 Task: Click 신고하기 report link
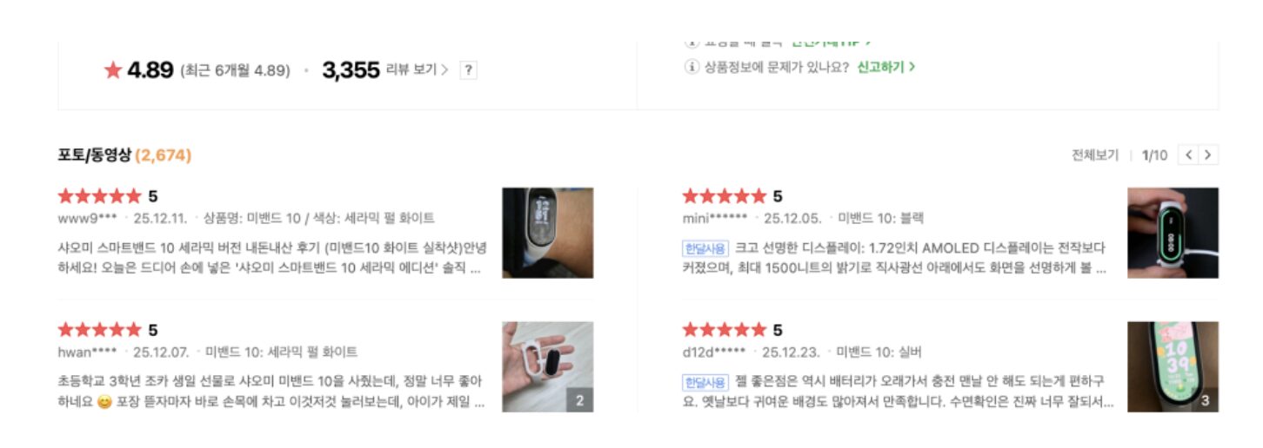(x=885, y=67)
